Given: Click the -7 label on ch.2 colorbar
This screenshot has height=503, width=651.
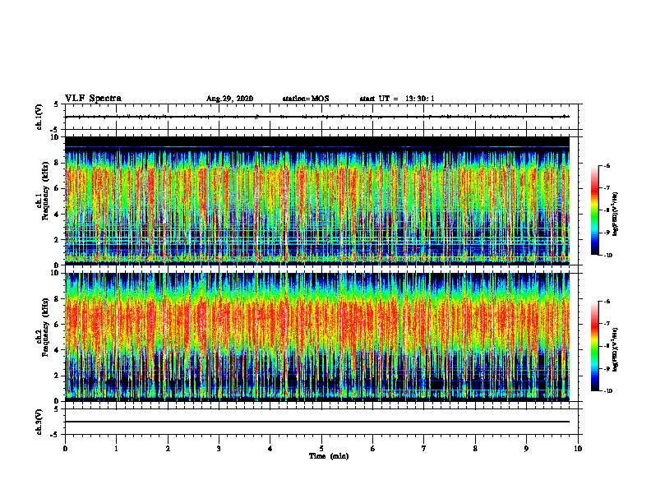Looking at the screenshot, I should (x=607, y=324).
